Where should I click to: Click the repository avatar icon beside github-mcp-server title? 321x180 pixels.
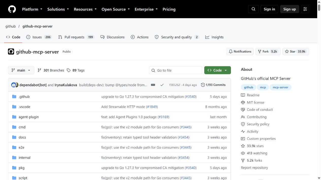pos(11,52)
